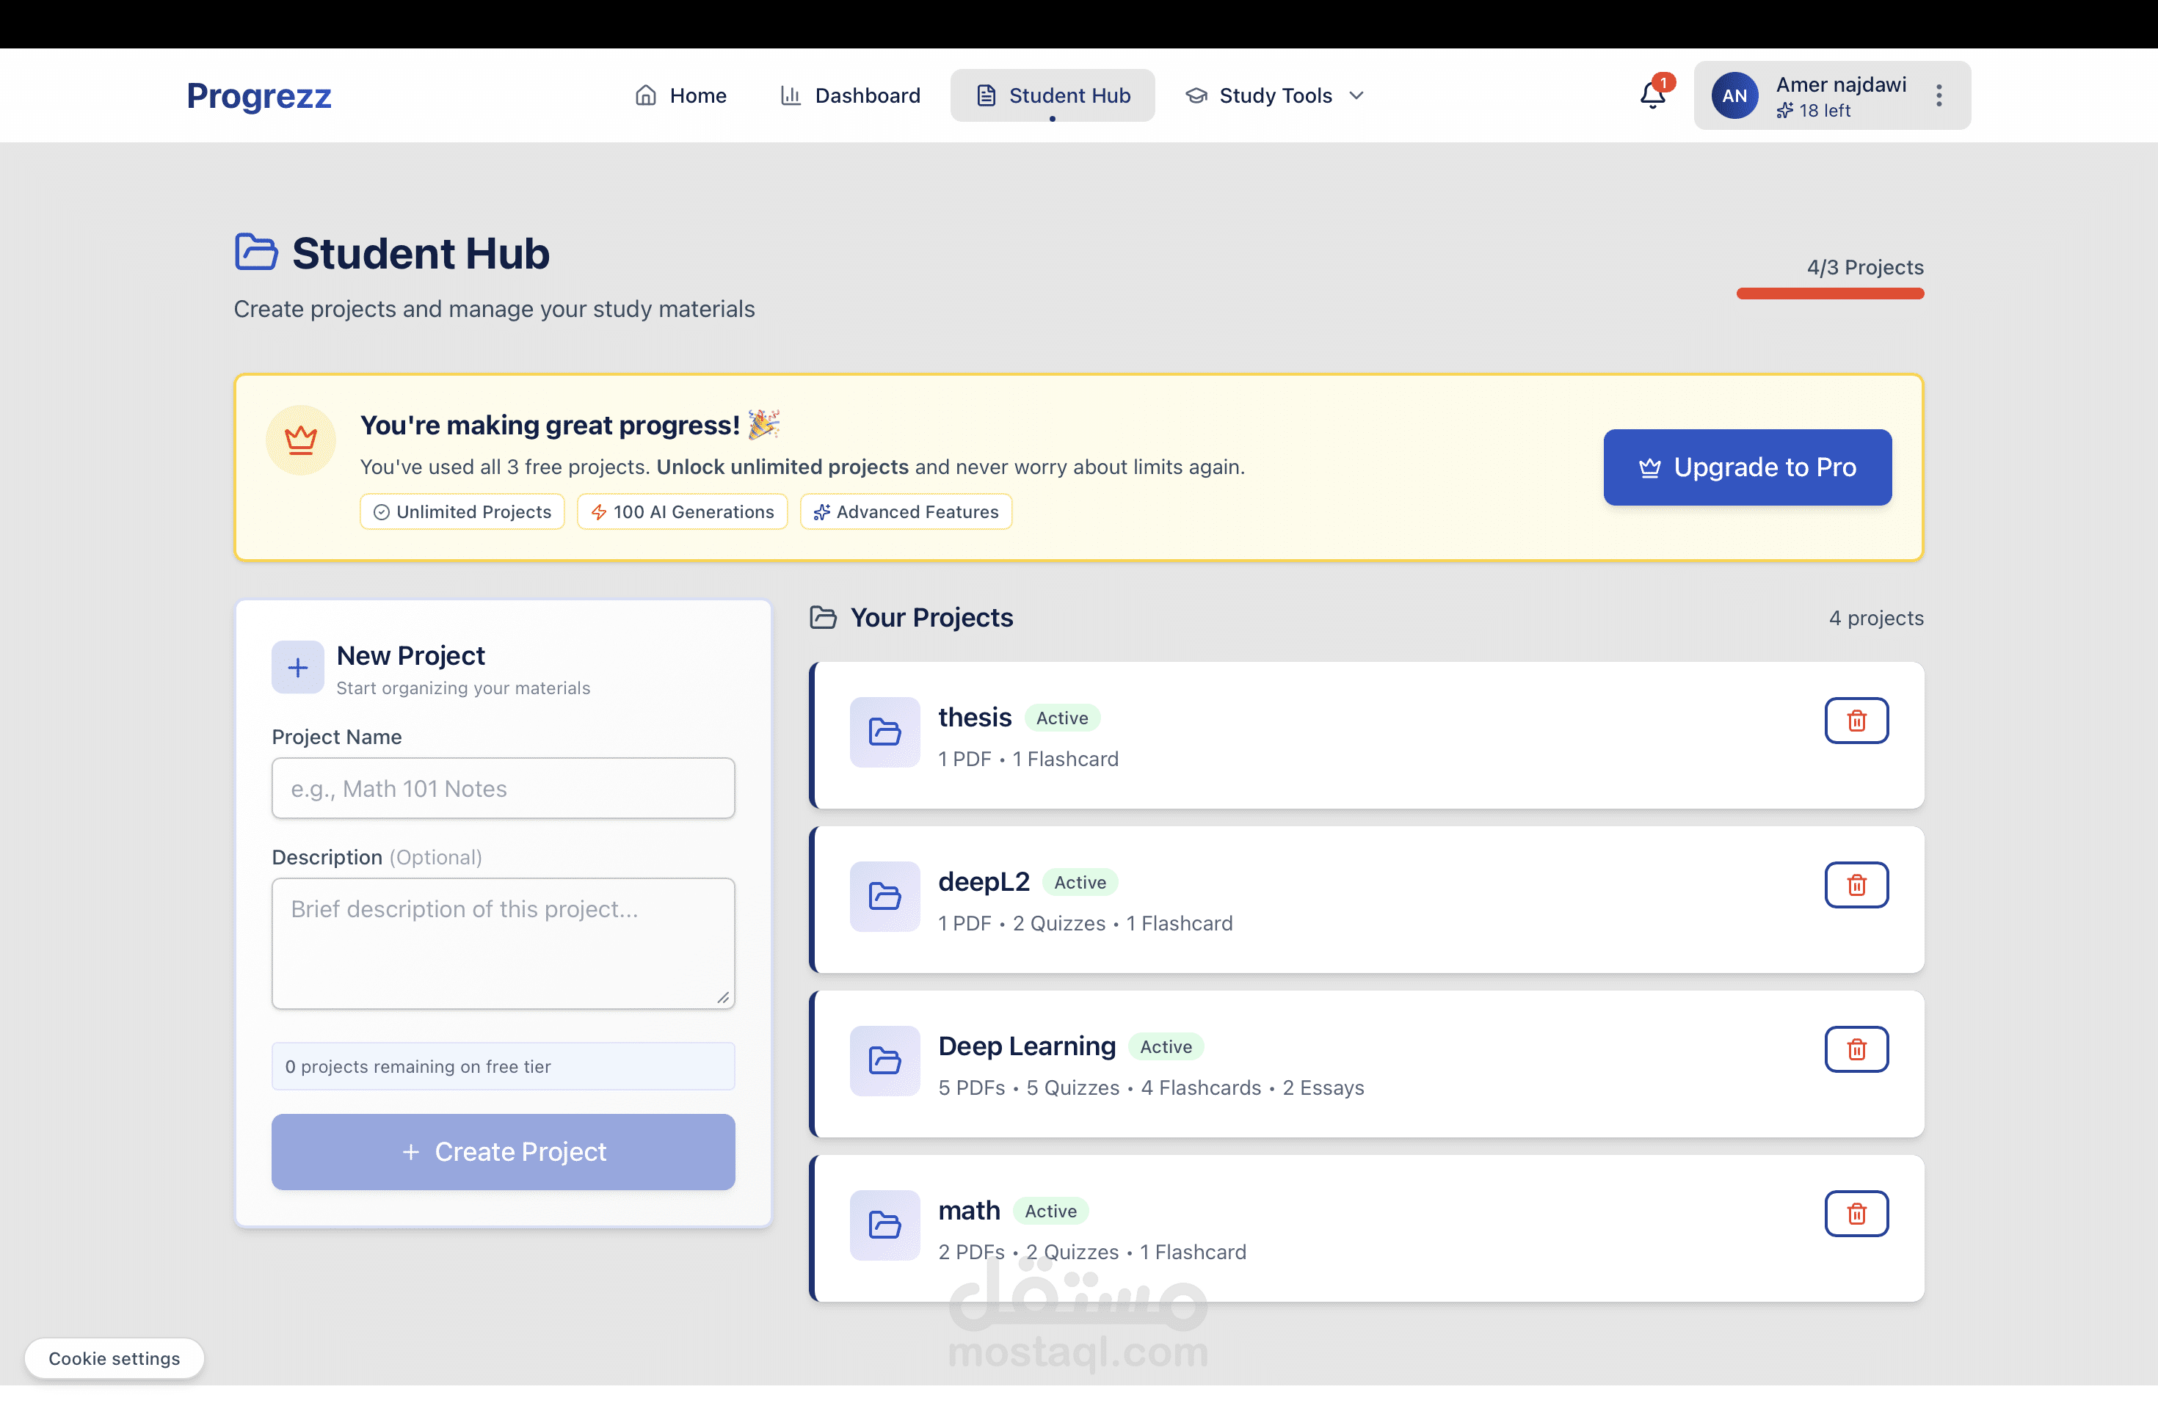This screenshot has width=2158, height=1403.
Task: Click the plus icon in New Project panel
Action: click(297, 667)
